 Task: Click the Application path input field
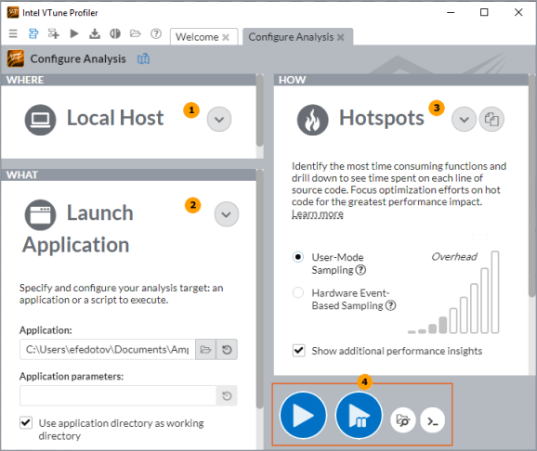107,349
